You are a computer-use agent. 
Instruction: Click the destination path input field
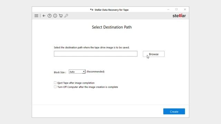(96, 54)
